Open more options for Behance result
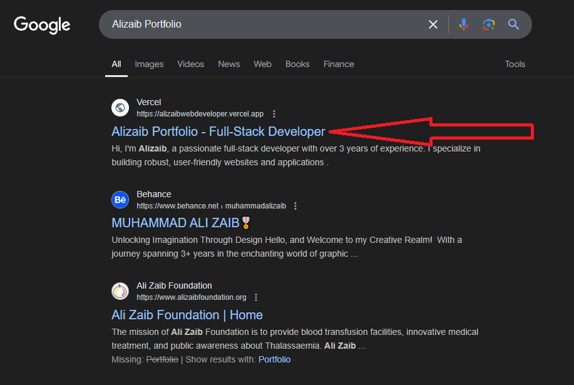574x385 pixels. 295,206
